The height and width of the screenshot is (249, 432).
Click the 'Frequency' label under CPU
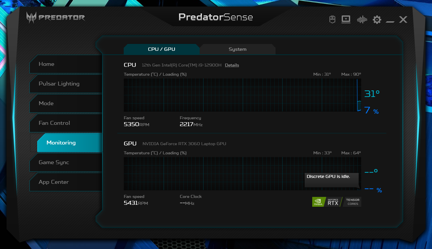point(190,118)
